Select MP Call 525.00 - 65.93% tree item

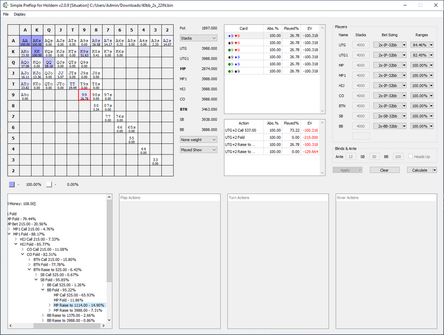click(x=74, y=295)
